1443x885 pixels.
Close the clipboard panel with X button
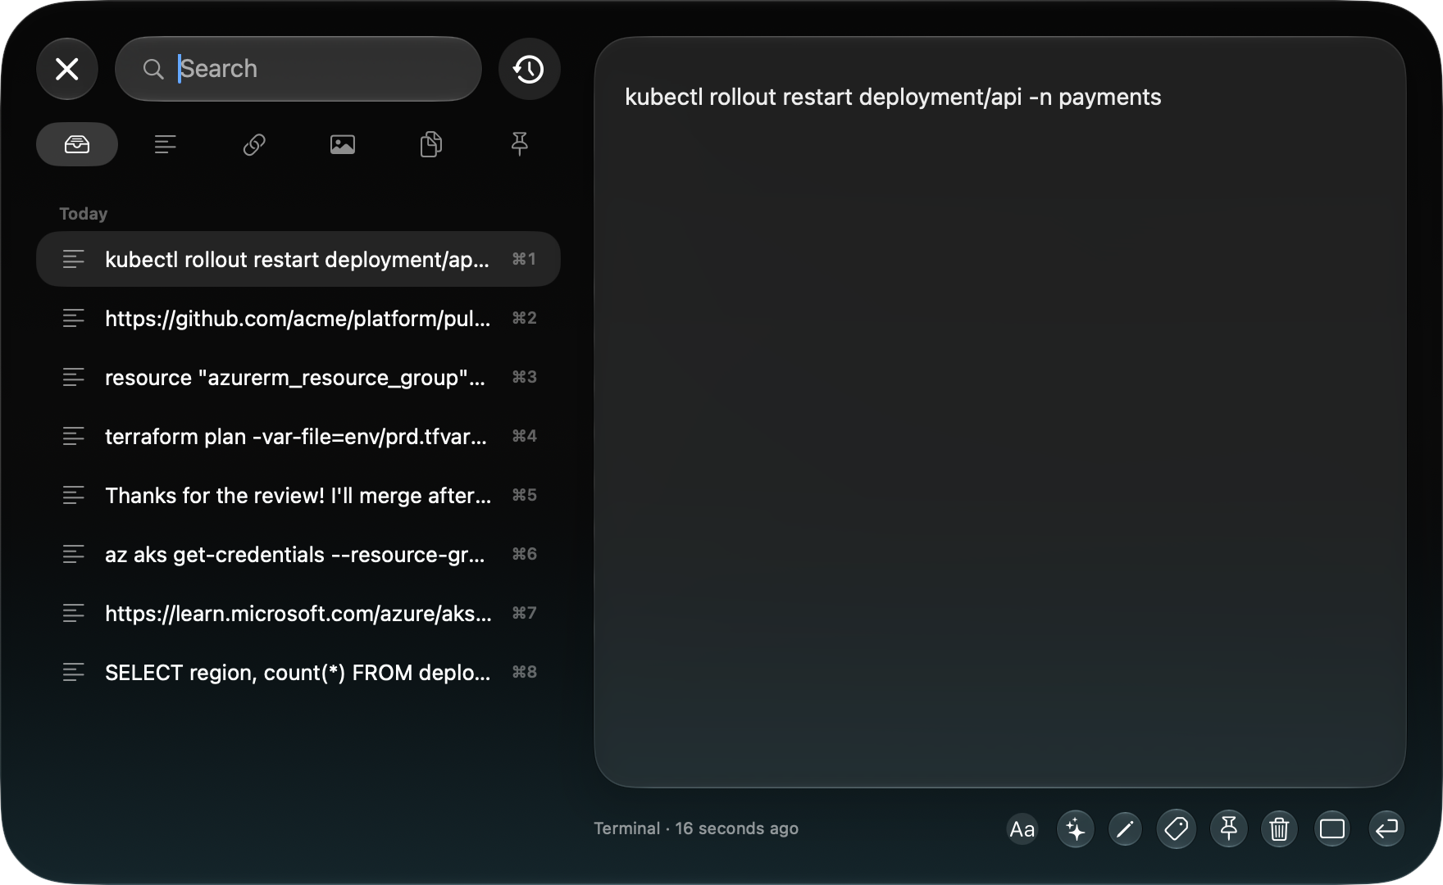click(x=67, y=69)
